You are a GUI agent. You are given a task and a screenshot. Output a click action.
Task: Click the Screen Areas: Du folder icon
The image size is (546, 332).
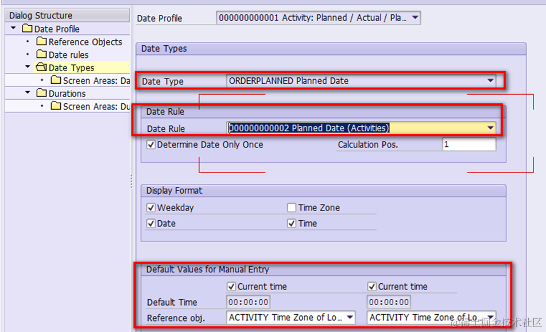coord(56,106)
